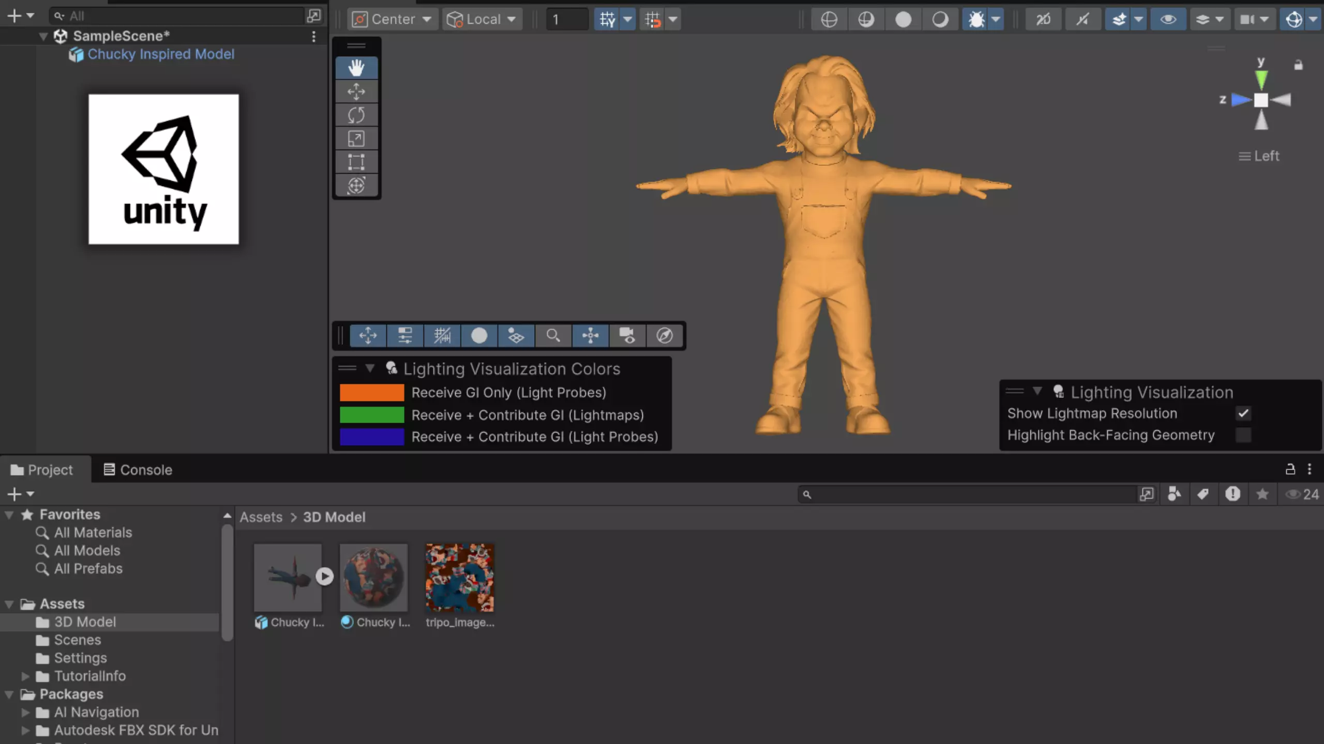Click the magnifier icon in the overlay toolbar

pyautogui.click(x=553, y=335)
